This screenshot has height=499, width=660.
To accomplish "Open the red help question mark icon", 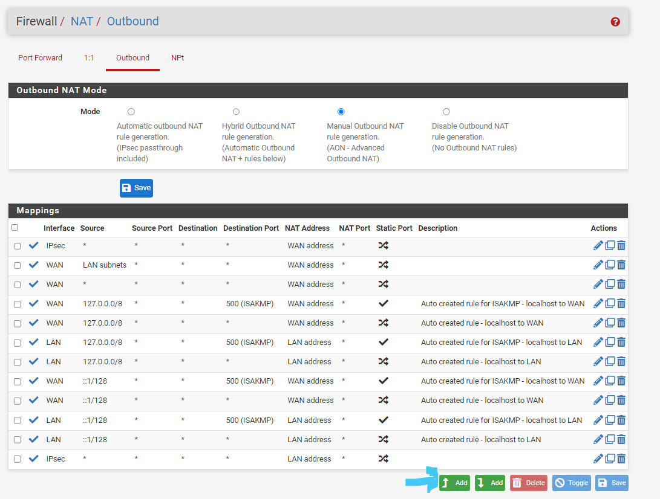I will tap(615, 22).
